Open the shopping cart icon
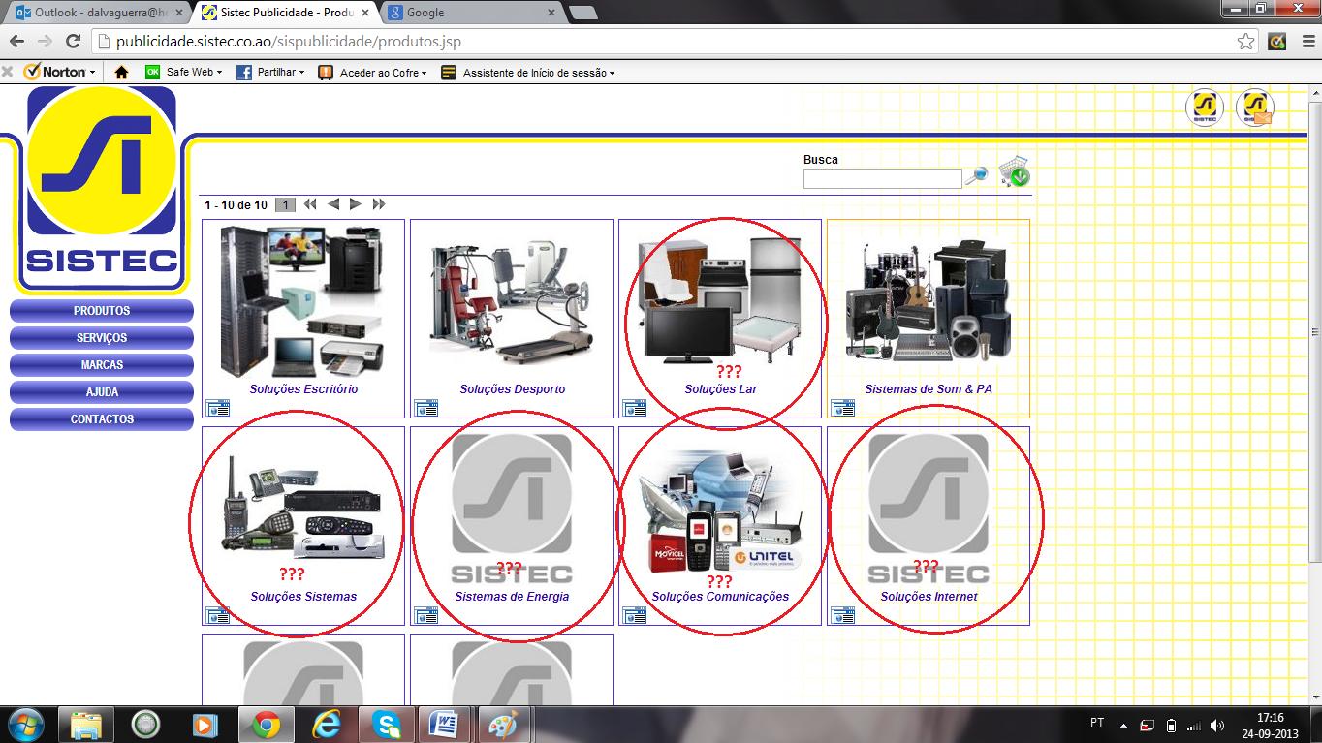The width and height of the screenshot is (1322, 743). (1014, 171)
